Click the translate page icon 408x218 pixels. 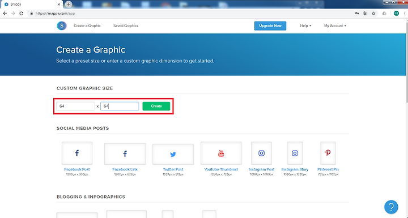click(365, 13)
